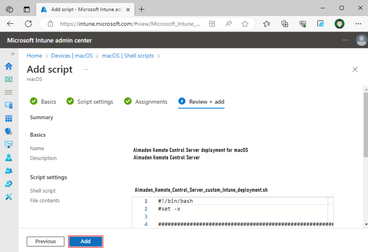This screenshot has height=252, width=368.
Task: Click the Intune account avatar
Action: click(361, 40)
